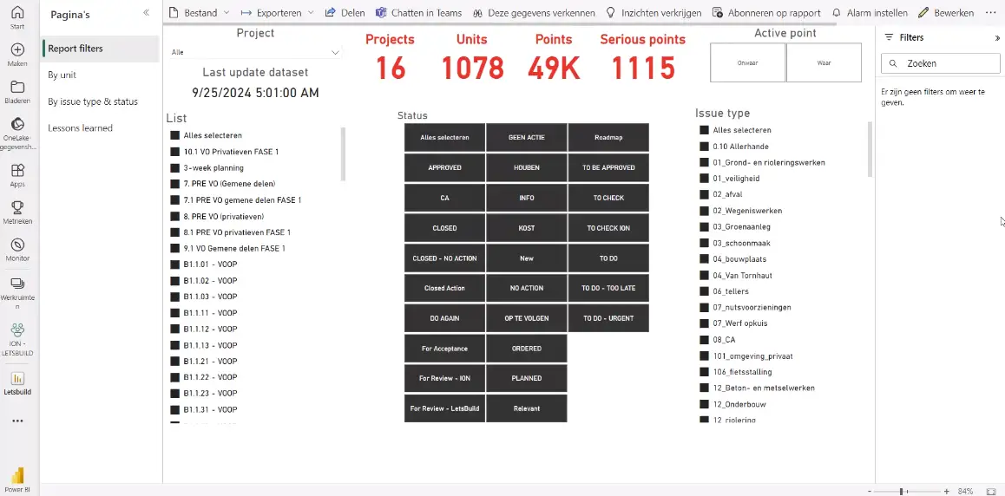Tick the '02_Wegeniswerken' issue type checkbox

(x=704, y=211)
